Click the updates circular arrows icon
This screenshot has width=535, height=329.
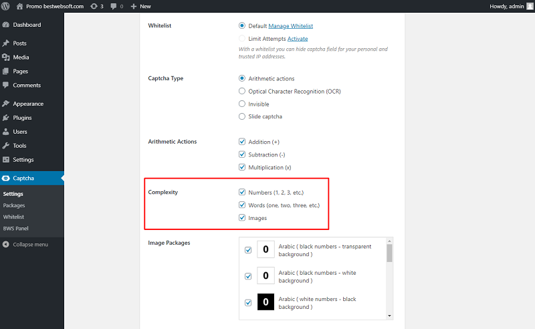[94, 6]
